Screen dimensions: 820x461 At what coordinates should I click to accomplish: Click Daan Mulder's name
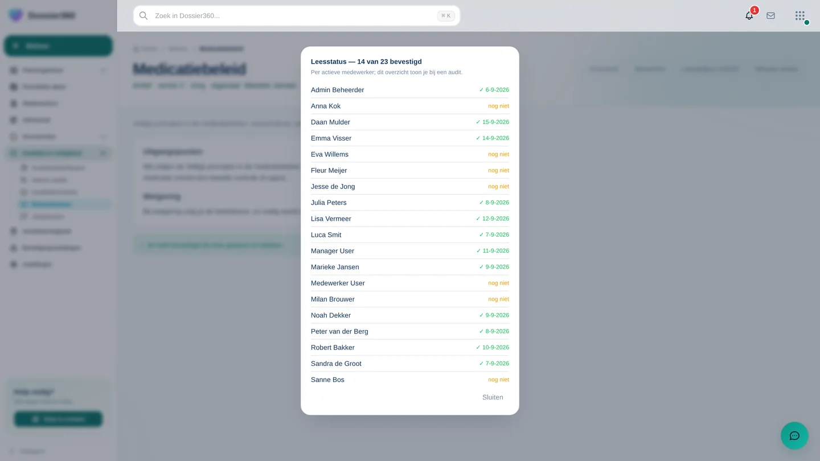point(330,122)
